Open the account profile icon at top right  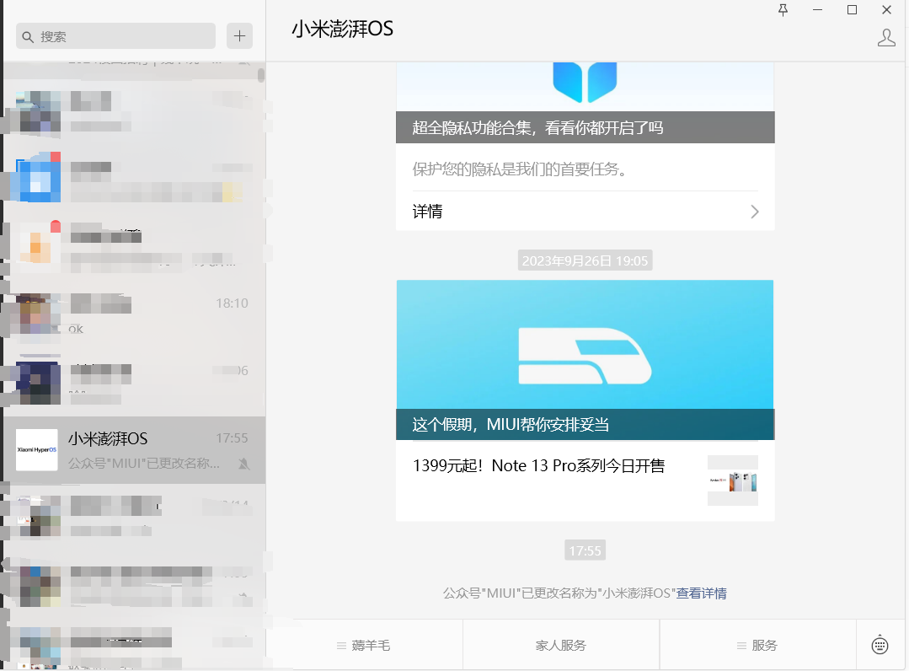tap(885, 38)
